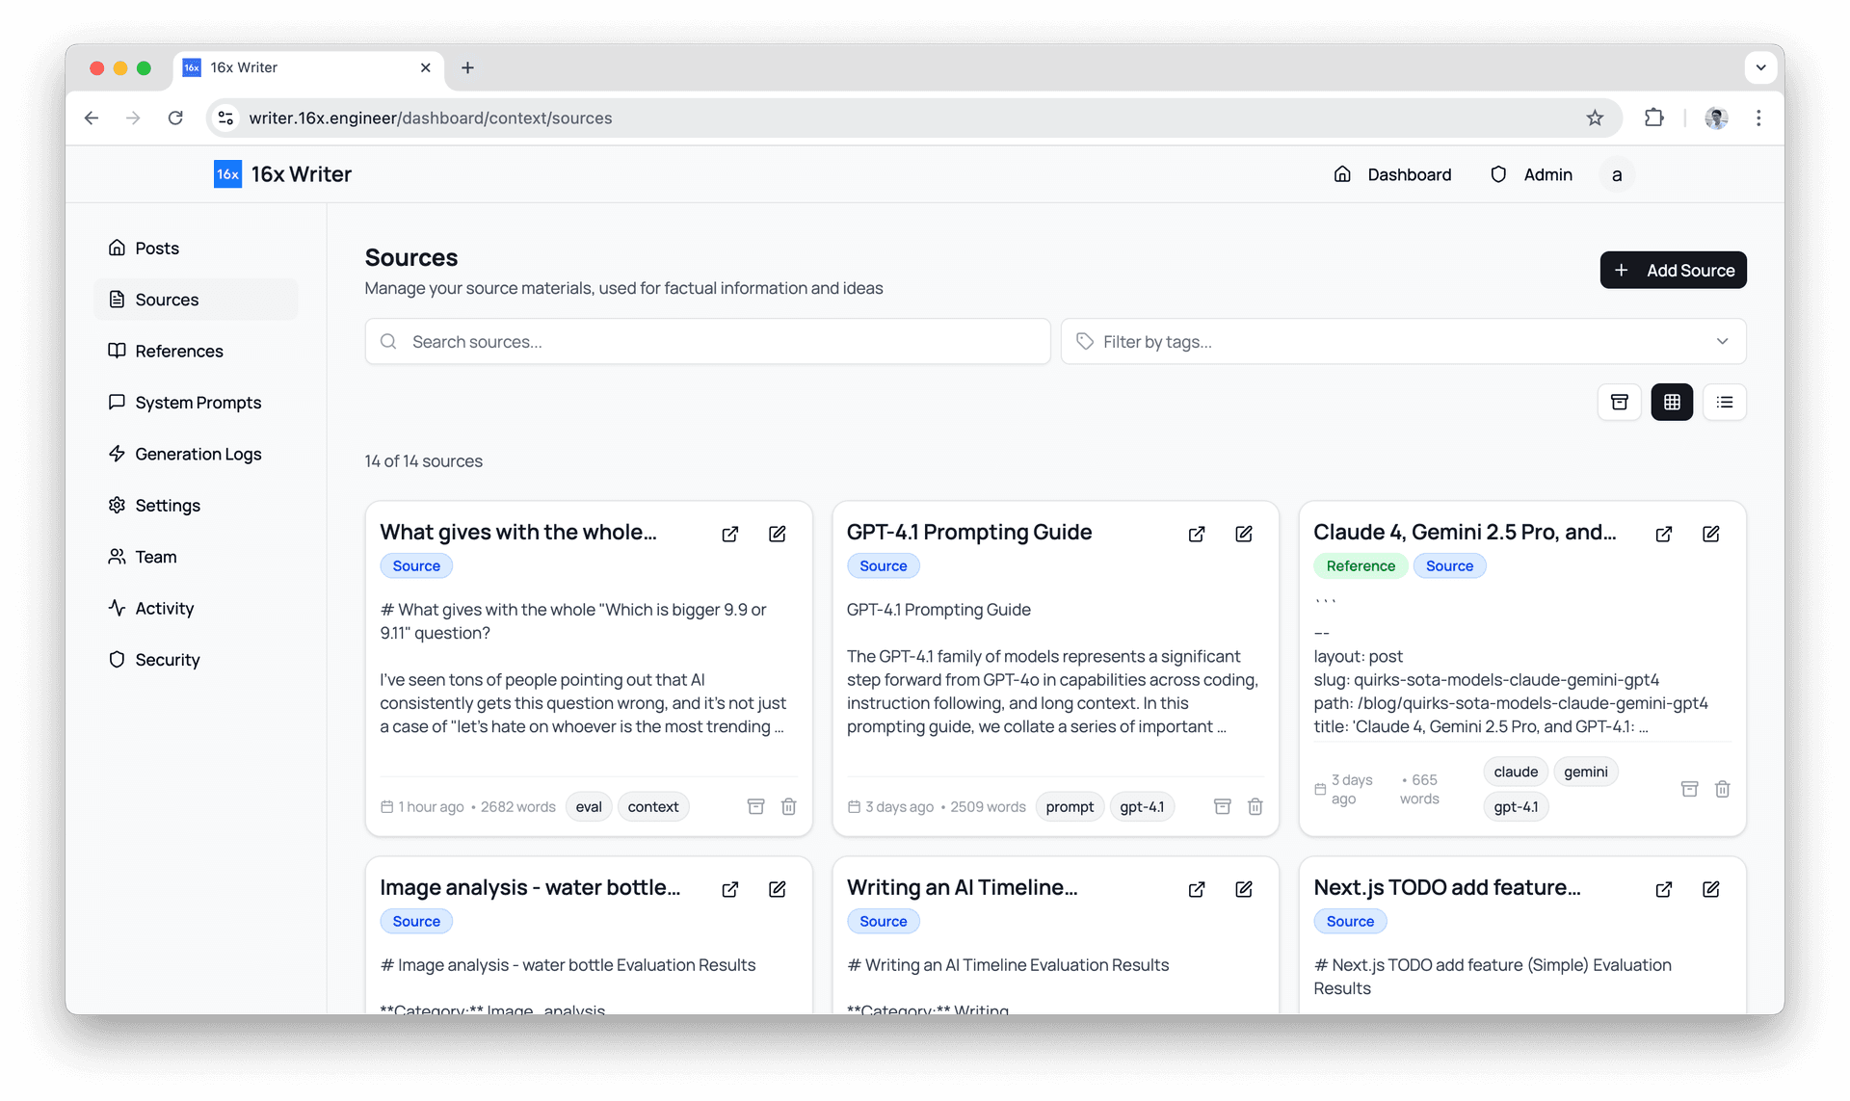The height and width of the screenshot is (1101, 1850).
Task: Open Generation Logs in the sidebar
Action: 197,454
